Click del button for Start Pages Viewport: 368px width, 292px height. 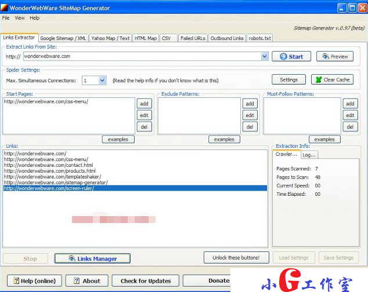pyautogui.click(x=144, y=127)
